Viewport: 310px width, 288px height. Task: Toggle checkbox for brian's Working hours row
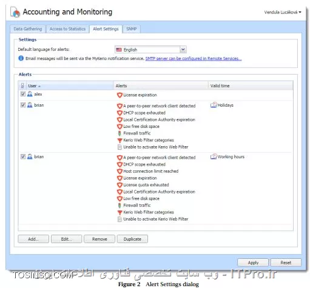pos(23,156)
